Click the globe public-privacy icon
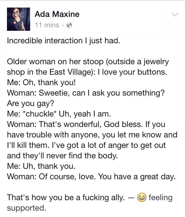The image size is (185, 217). pyautogui.click(x=69, y=25)
